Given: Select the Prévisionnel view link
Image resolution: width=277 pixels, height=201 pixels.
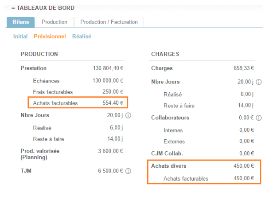Looking at the screenshot, I should coord(50,36).
